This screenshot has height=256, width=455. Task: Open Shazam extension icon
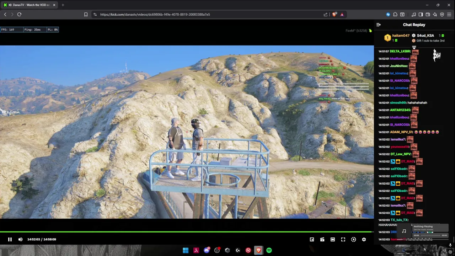click(388, 15)
